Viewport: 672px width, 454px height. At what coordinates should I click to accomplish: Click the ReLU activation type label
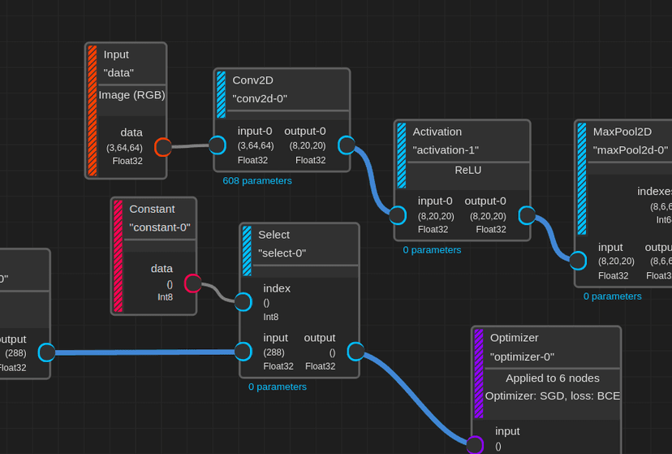click(x=468, y=171)
